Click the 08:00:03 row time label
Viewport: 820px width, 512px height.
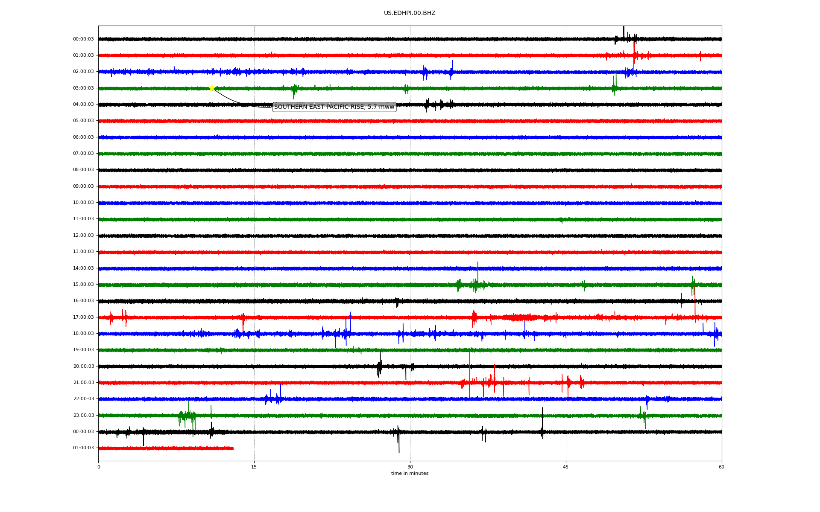pyautogui.click(x=83, y=169)
